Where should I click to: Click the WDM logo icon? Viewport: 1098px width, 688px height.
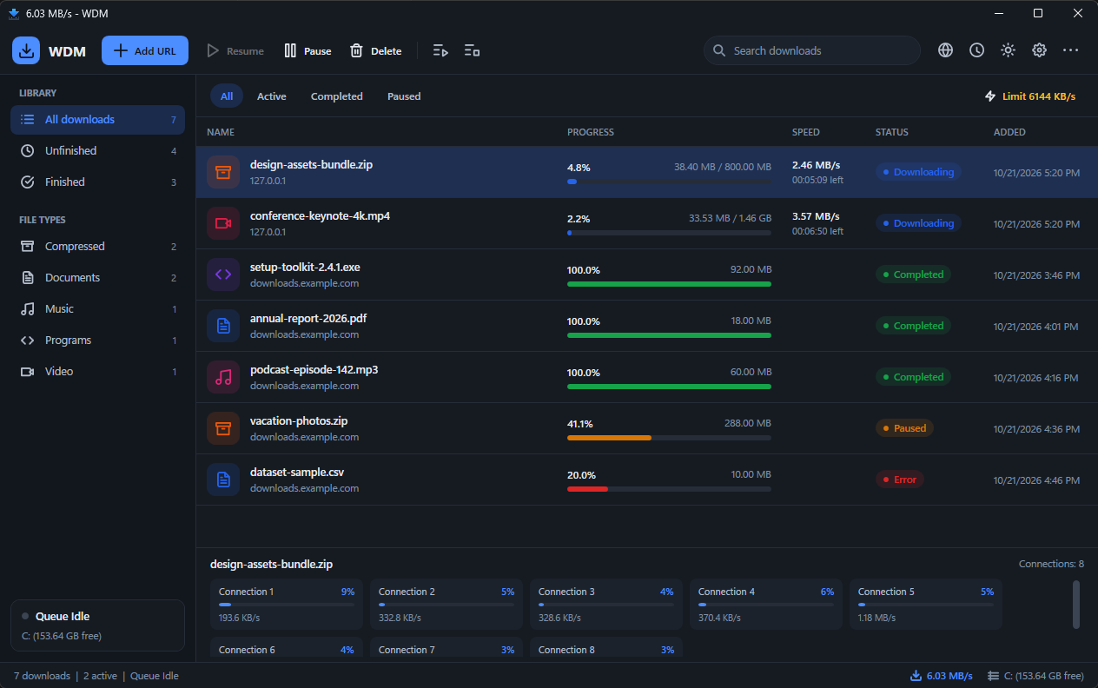point(26,50)
